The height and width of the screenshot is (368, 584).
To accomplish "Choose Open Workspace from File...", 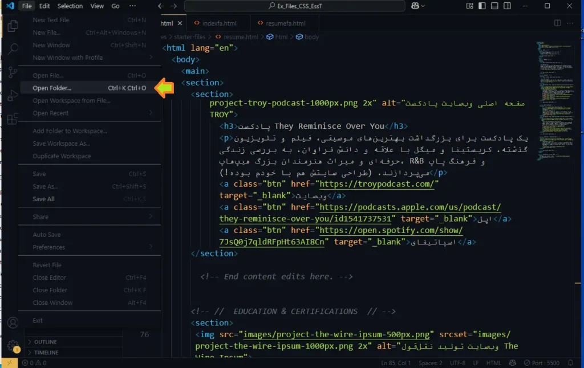I will pos(90,100).
